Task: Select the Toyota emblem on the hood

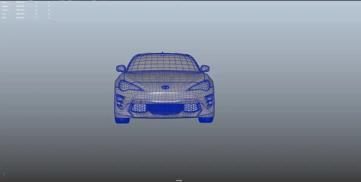Action: (165, 87)
